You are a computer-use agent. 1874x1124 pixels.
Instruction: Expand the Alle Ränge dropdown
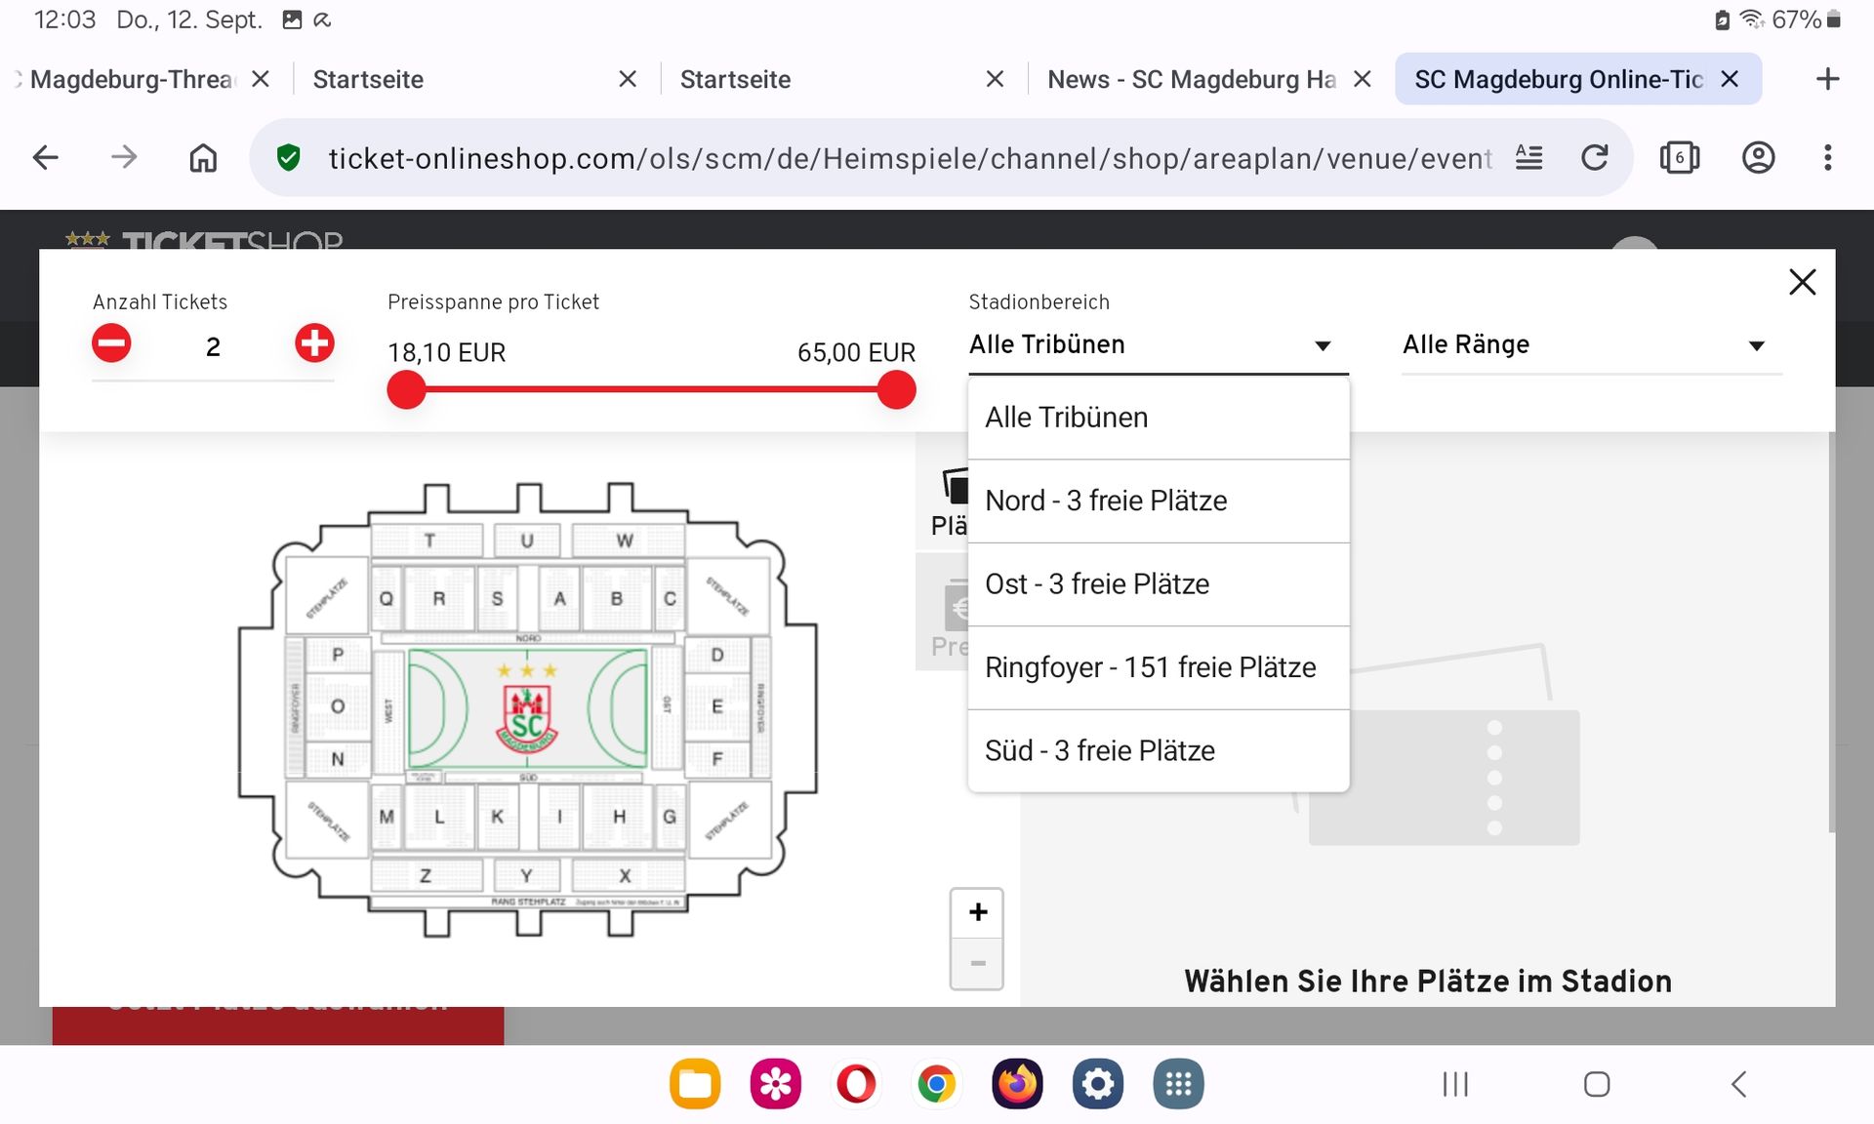click(1591, 345)
